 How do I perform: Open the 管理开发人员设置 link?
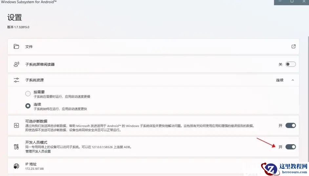pos(38,151)
